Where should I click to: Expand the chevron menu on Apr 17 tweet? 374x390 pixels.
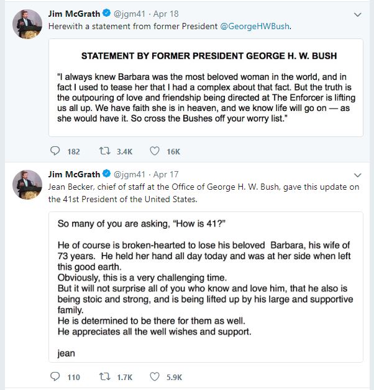point(358,175)
